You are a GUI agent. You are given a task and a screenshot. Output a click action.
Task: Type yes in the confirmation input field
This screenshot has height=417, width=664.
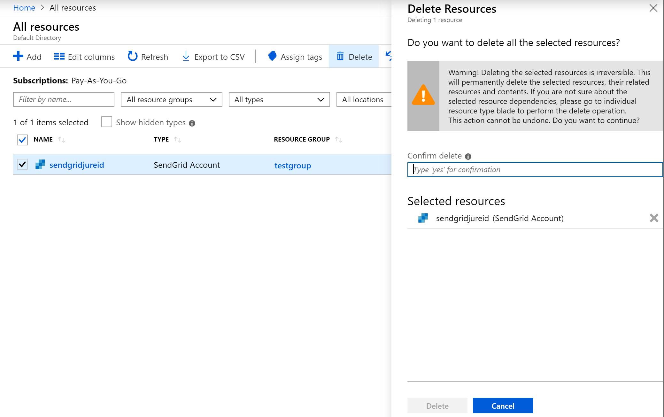(x=535, y=169)
